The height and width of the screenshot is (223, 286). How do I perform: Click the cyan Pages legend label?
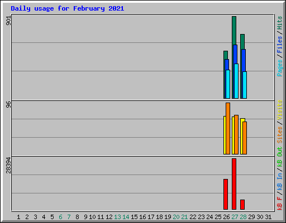[x=279, y=68]
